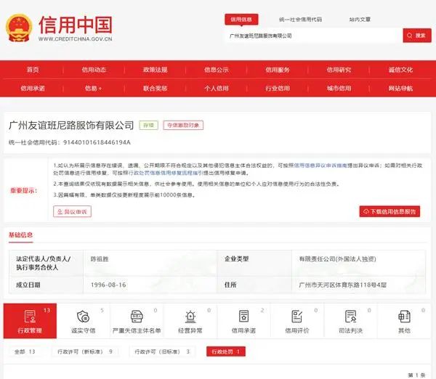Click the WWW.CREDITCHINA.GOV.CN site URL text
The image size is (436, 379).
pos(76,39)
